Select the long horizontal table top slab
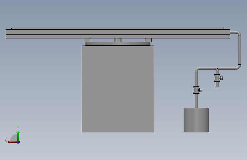 [x=118, y=32]
